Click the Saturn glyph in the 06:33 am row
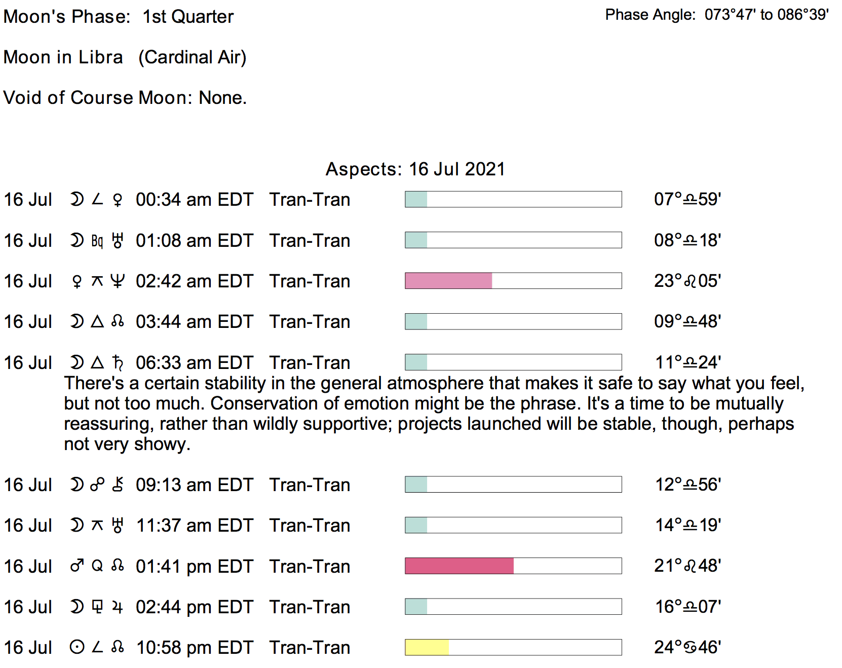The height and width of the screenshot is (668, 842). pos(118,363)
